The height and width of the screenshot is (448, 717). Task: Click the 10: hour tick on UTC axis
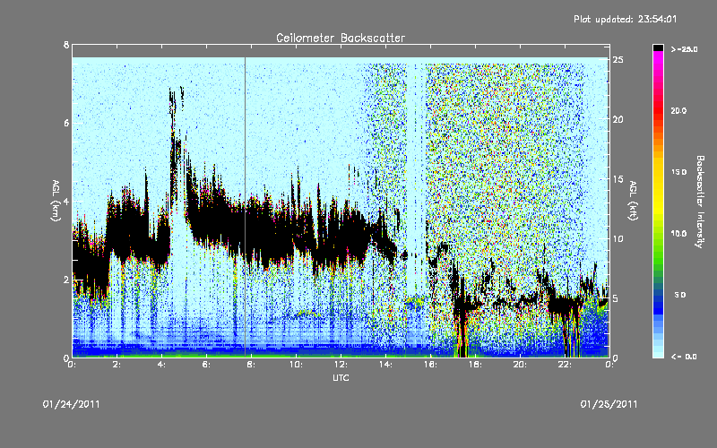(x=297, y=365)
